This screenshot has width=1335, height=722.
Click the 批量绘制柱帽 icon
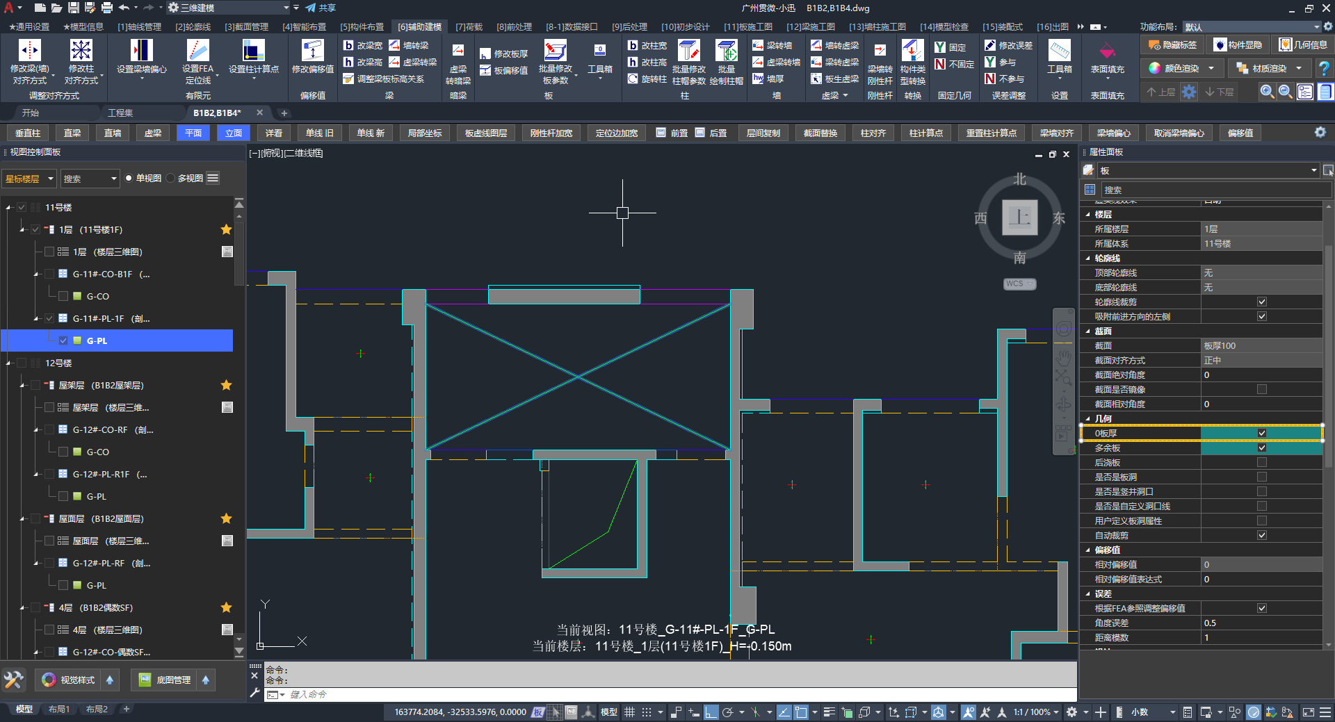[727, 51]
